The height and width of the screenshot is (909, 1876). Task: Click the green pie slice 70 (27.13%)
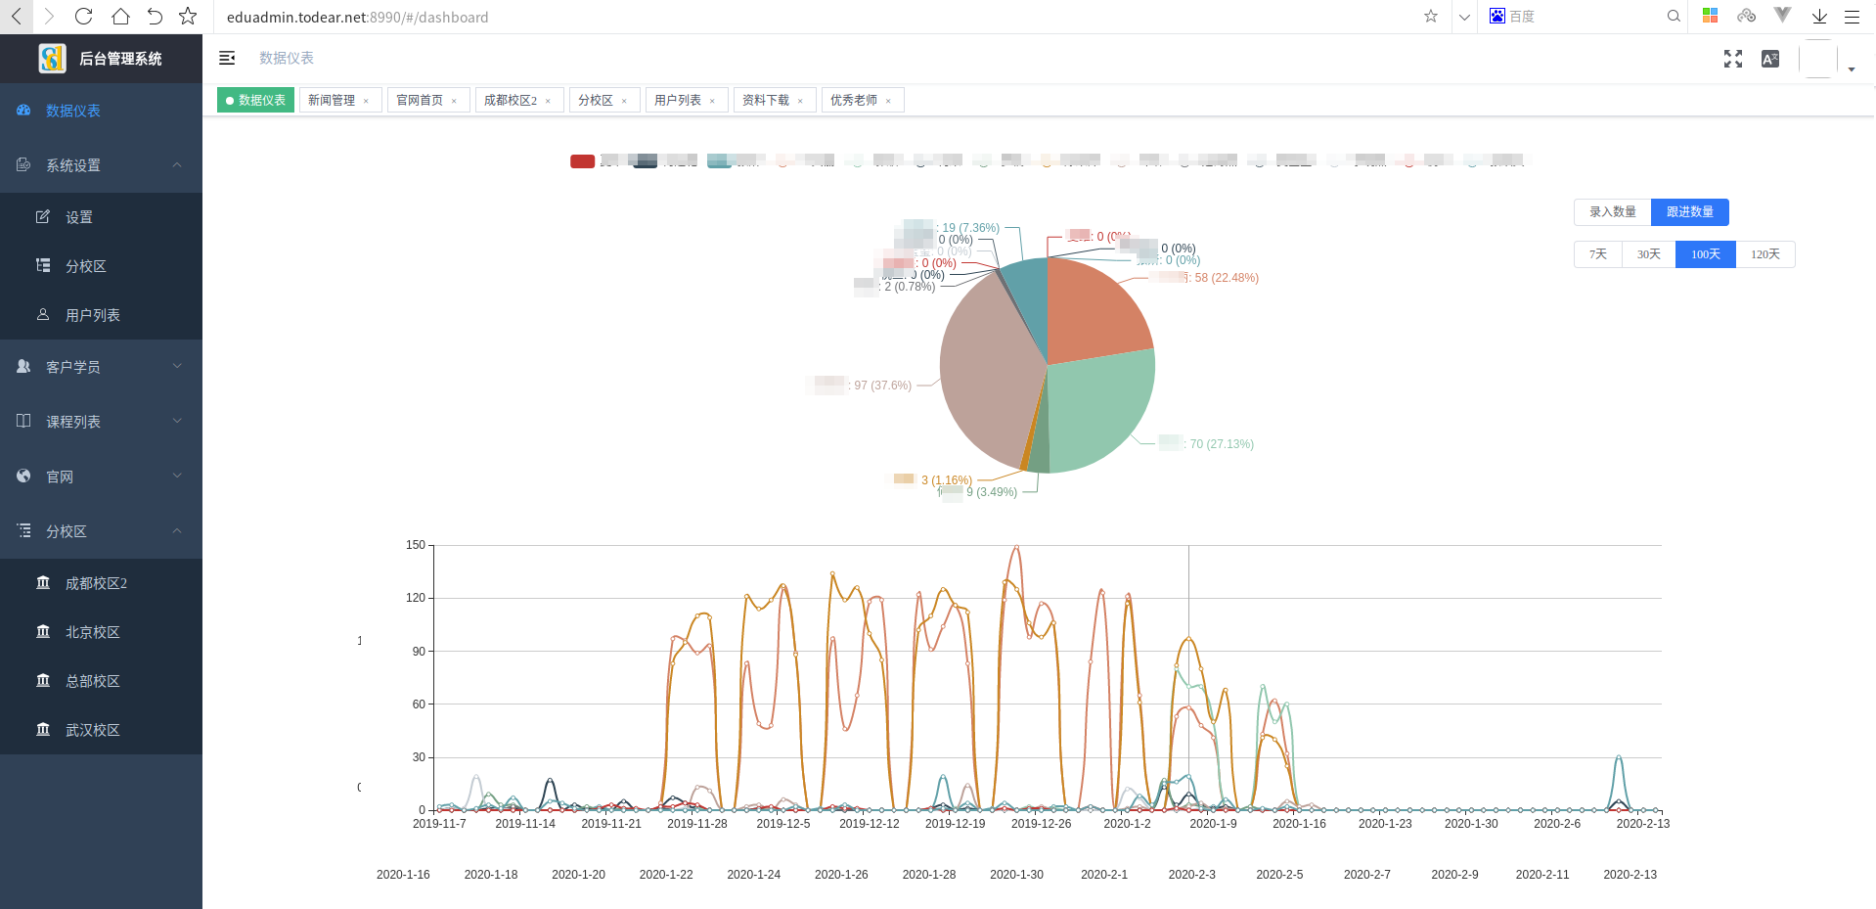(x=1095, y=411)
